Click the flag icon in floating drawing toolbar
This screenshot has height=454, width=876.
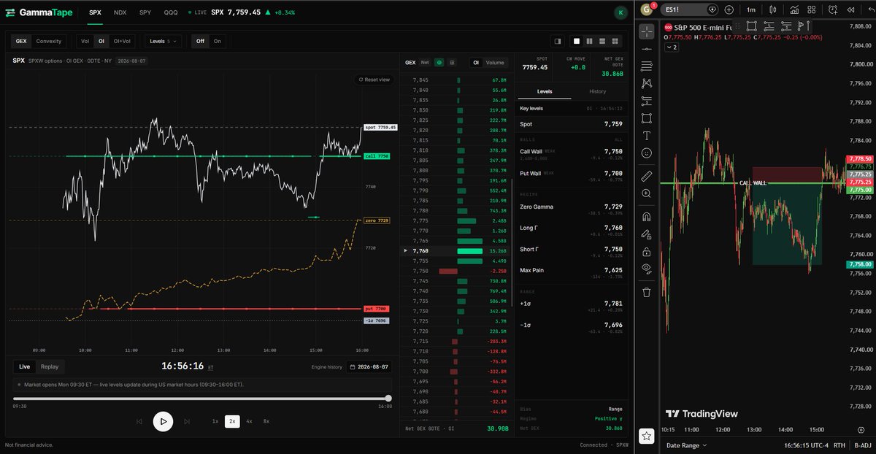pos(800,26)
